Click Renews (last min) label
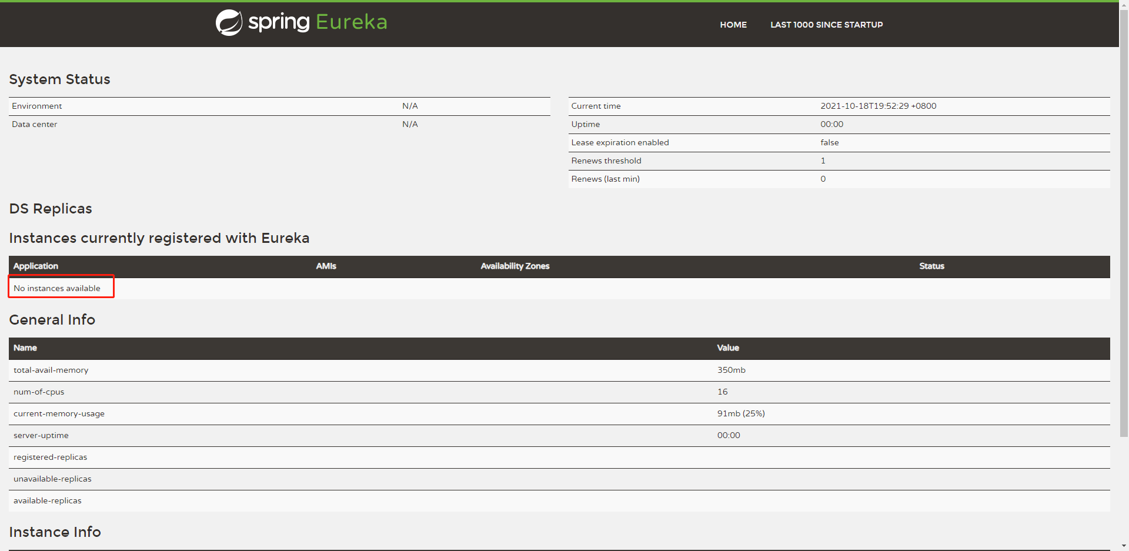This screenshot has height=551, width=1129. [x=606, y=179]
